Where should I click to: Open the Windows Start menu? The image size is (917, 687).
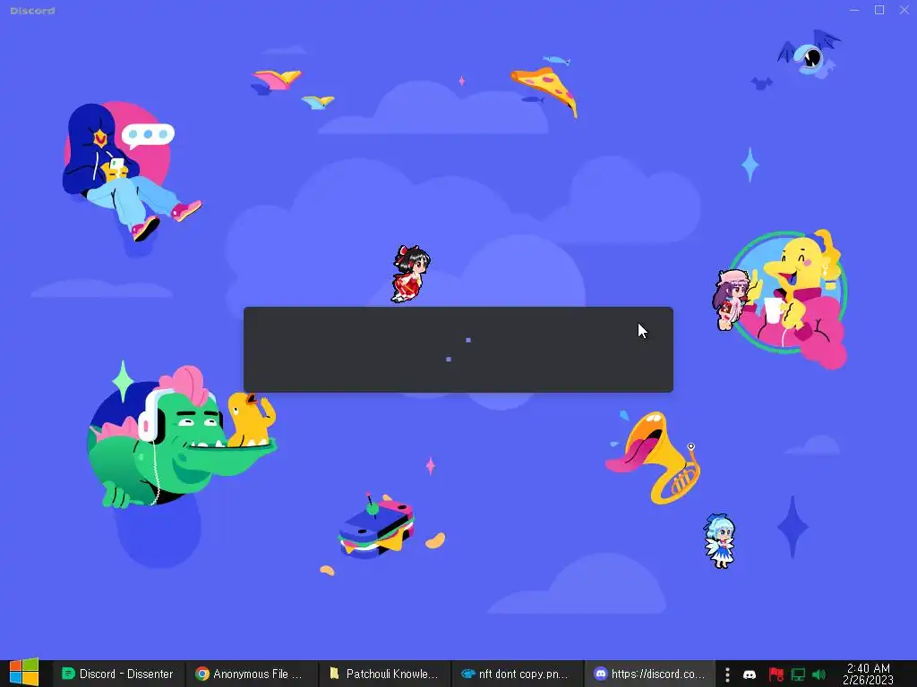[x=24, y=673]
